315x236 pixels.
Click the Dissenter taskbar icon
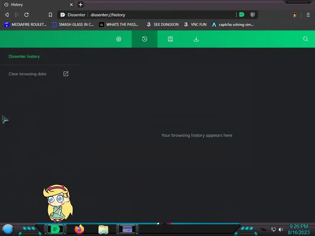55,229
